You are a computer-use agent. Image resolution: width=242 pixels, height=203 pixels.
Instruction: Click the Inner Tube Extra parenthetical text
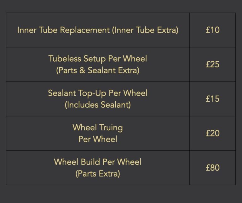pyautogui.click(x=145, y=30)
